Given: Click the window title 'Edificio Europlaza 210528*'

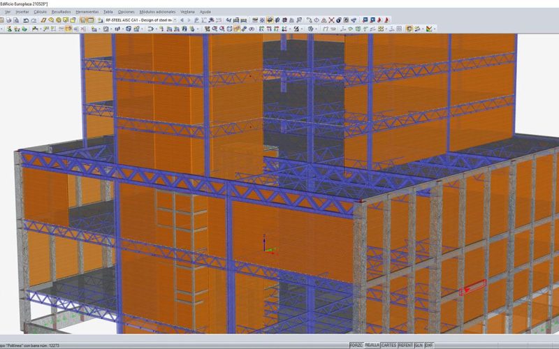Looking at the screenshot, I should click(24, 3).
